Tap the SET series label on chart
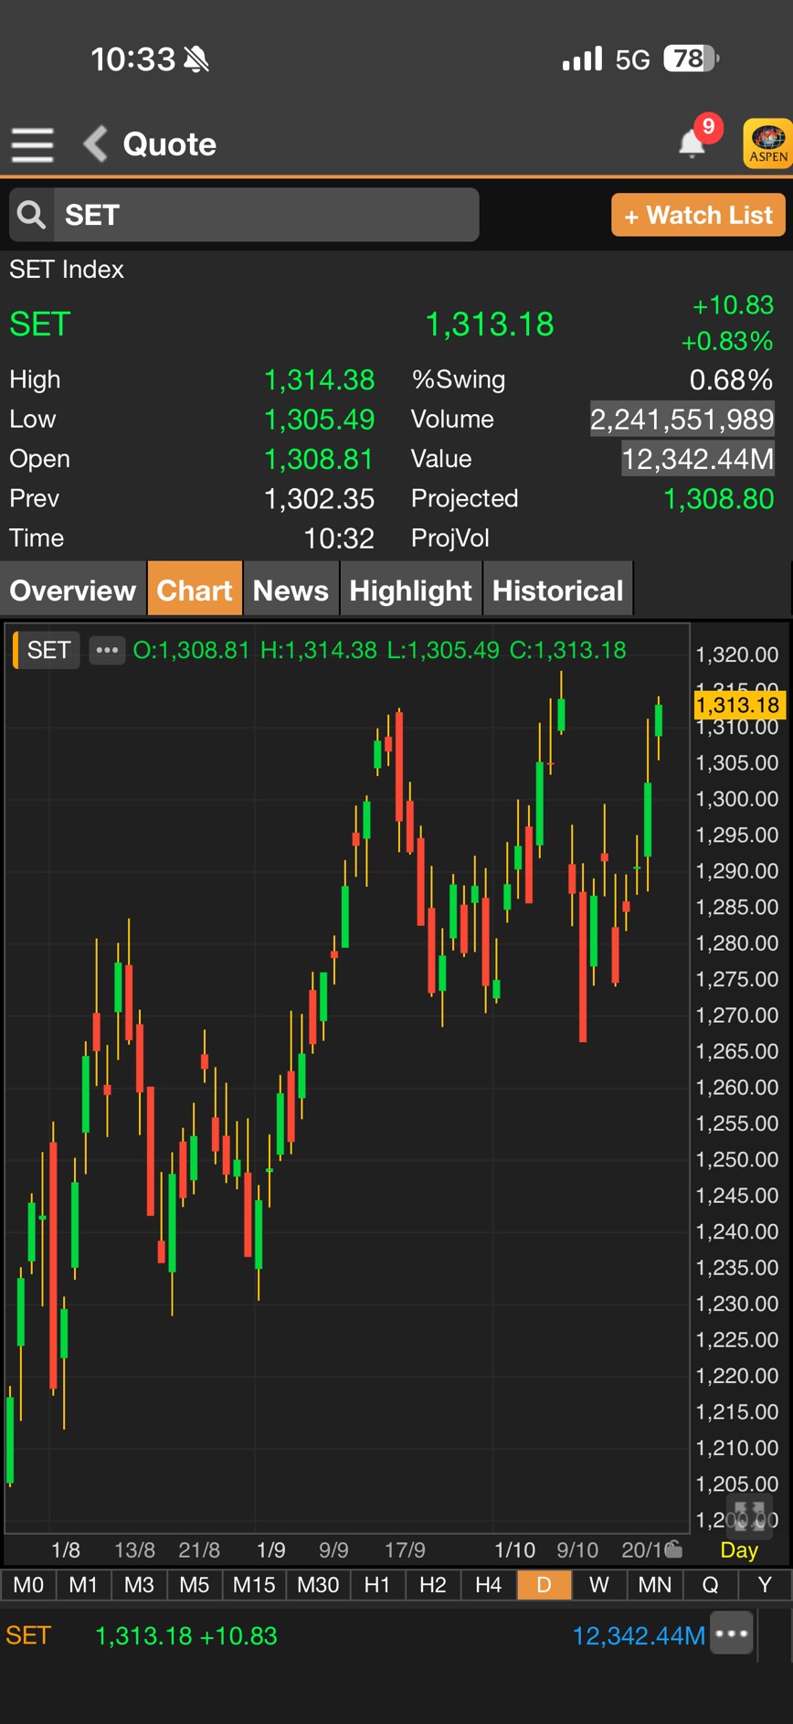Image resolution: width=793 pixels, height=1724 pixels. tap(48, 650)
